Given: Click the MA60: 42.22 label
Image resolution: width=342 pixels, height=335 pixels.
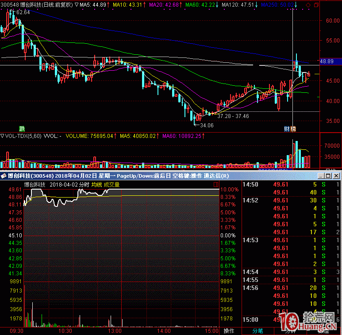Looking at the screenshot, I should tap(200, 4).
